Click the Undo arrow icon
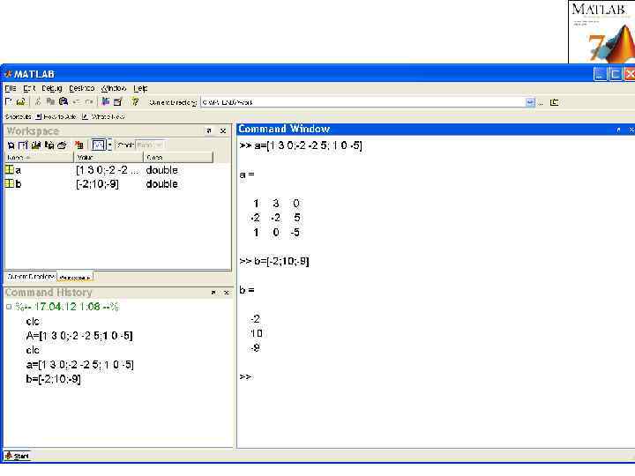635x476 pixels. click(x=76, y=102)
